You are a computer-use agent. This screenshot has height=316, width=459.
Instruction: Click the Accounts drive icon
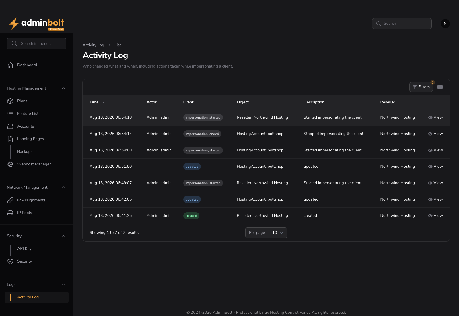10,126
